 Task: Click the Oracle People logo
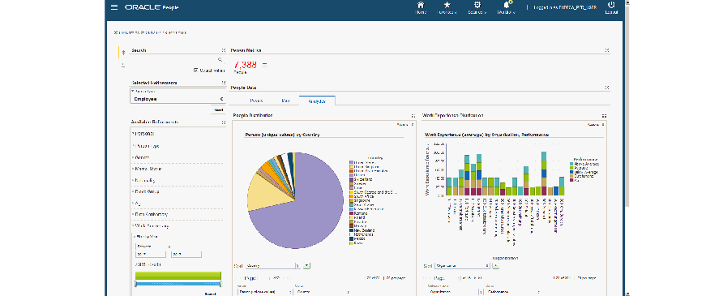point(152,7)
